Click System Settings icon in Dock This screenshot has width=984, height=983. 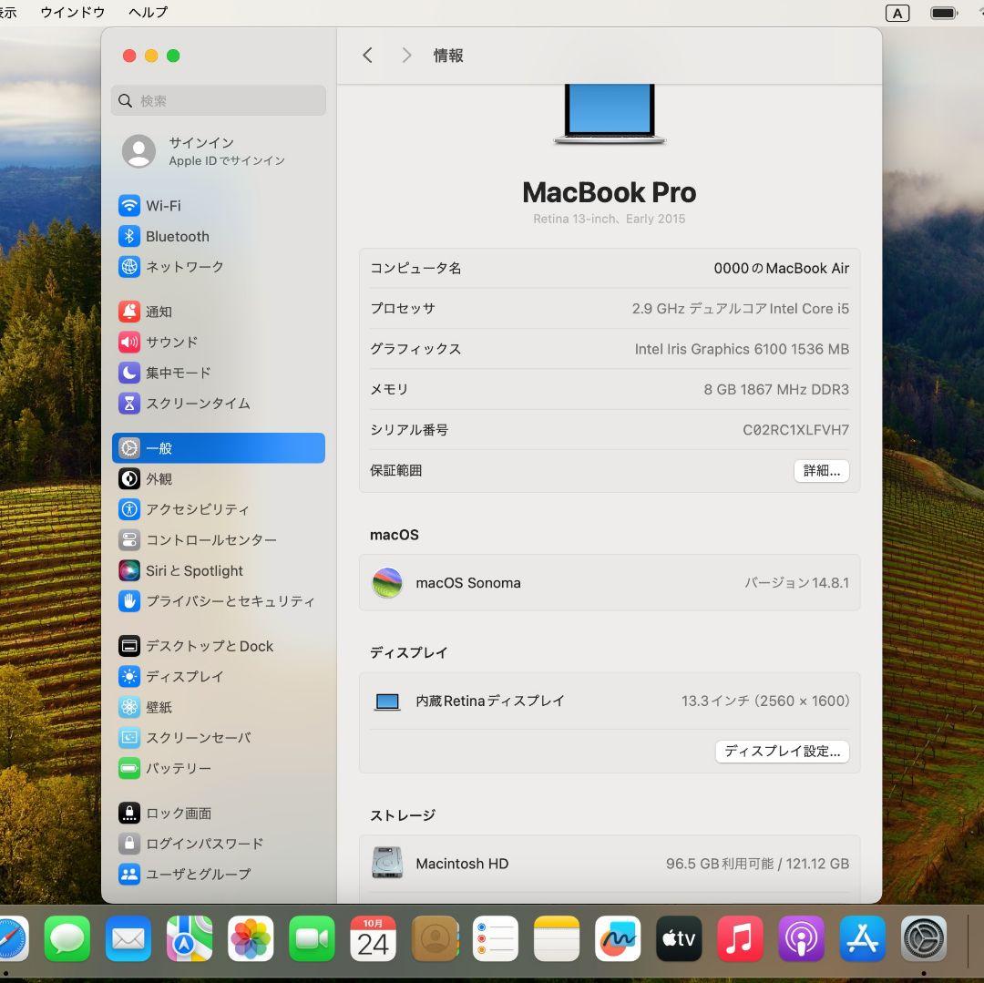(924, 938)
